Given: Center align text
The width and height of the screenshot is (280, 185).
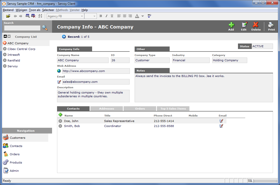Looking at the screenshot, I should pyautogui.click(x=125, y=16).
